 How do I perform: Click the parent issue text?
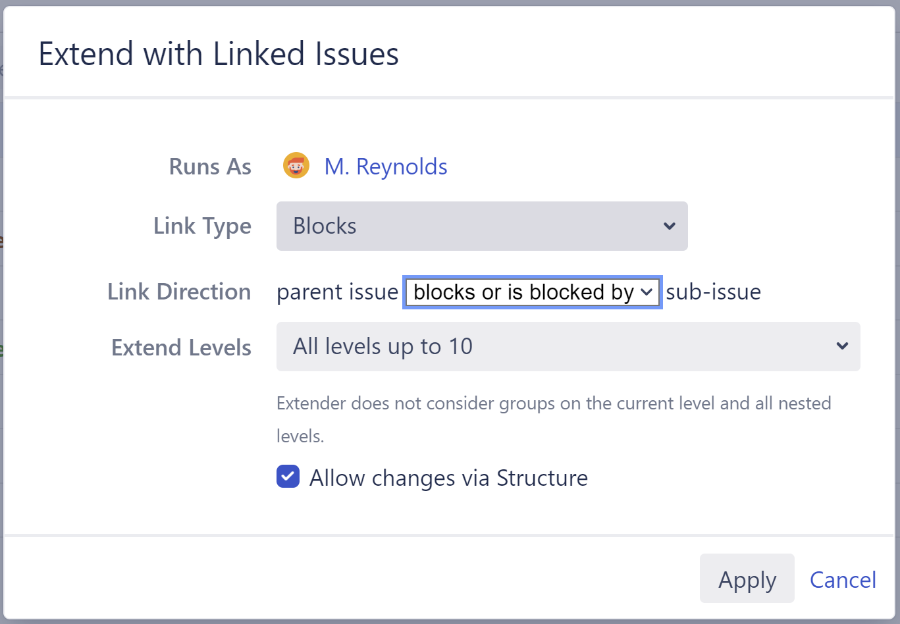[x=337, y=292]
